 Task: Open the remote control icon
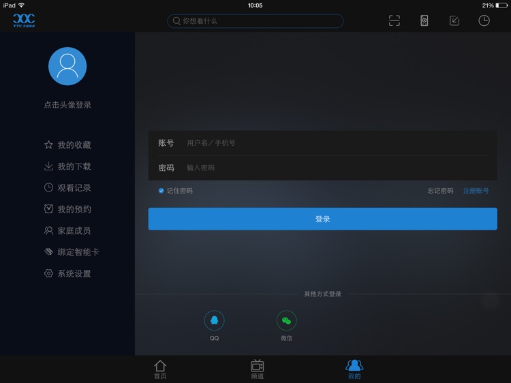click(x=424, y=20)
